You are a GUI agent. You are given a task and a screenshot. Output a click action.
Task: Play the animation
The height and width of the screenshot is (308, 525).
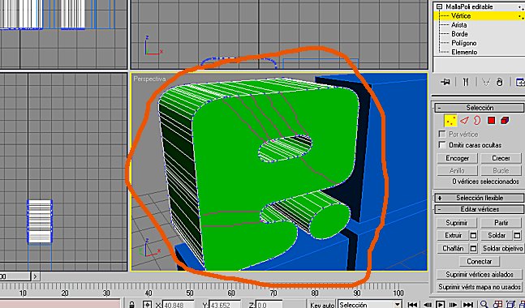[441, 305]
